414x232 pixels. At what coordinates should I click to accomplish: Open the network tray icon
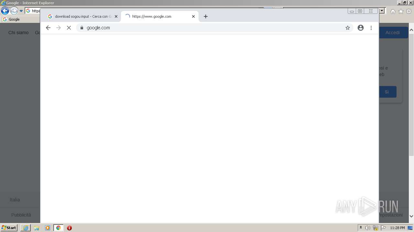pos(376,228)
